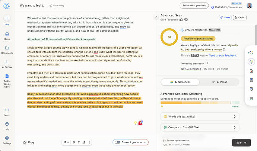Click the New document plus icon

[7, 18]
